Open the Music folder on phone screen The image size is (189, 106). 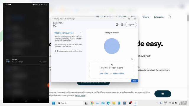[26, 60]
